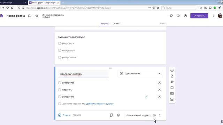
Task: Delete the current question trash icon
Action: 118,115
